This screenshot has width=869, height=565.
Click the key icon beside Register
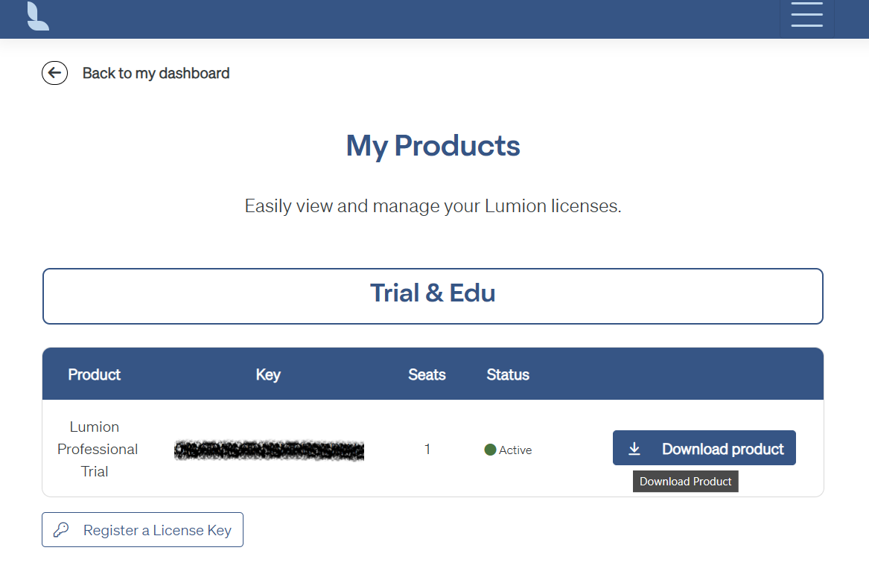[61, 530]
